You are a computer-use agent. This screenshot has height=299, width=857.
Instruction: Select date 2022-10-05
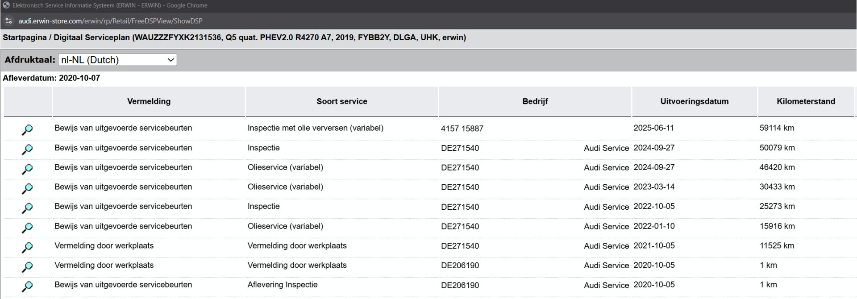(654, 207)
